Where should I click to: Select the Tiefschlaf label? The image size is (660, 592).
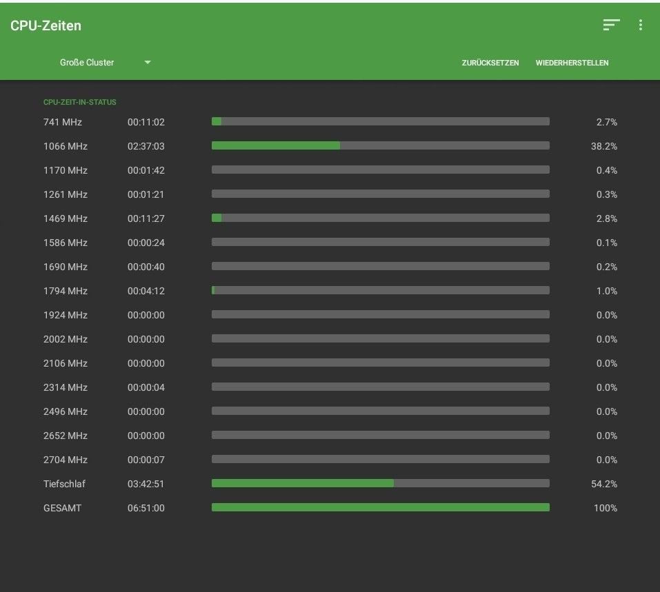pos(64,484)
